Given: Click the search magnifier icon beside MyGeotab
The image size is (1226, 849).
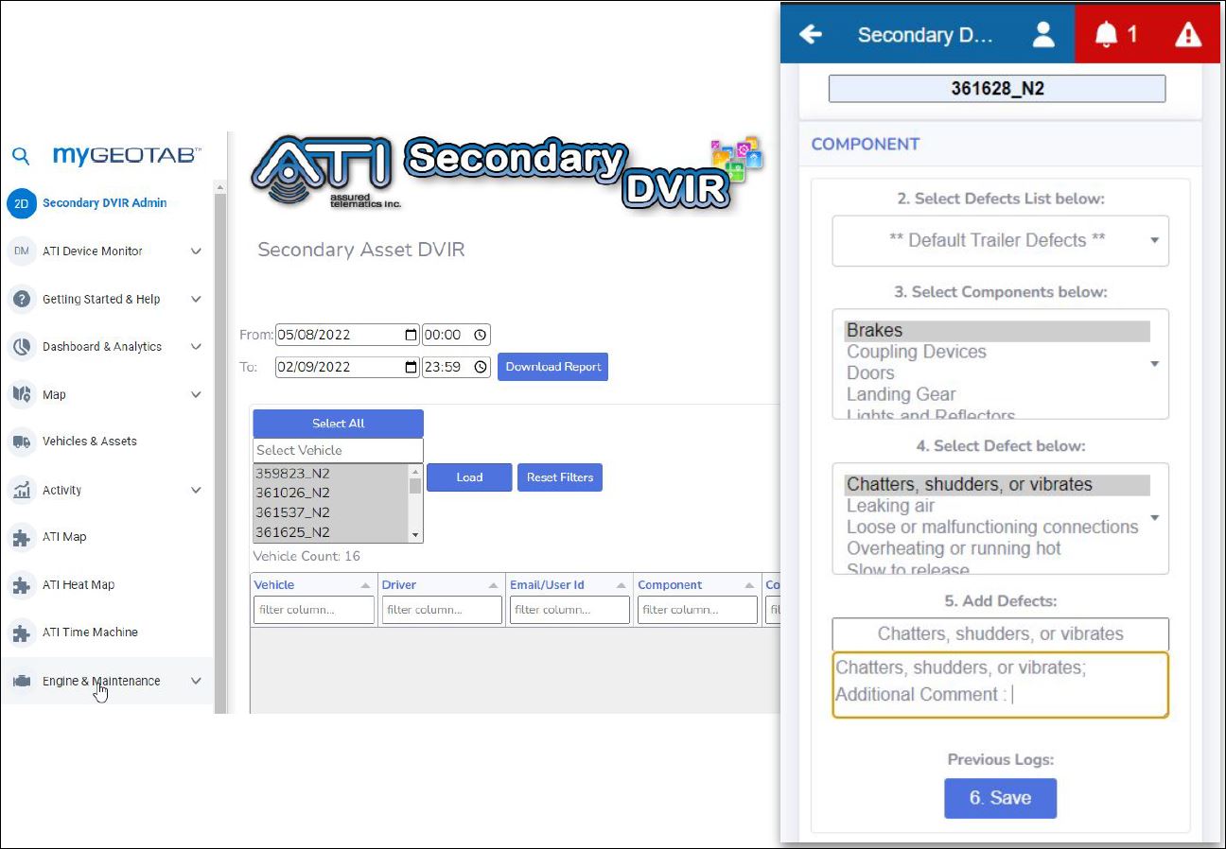Looking at the screenshot, I should (21, 155).
